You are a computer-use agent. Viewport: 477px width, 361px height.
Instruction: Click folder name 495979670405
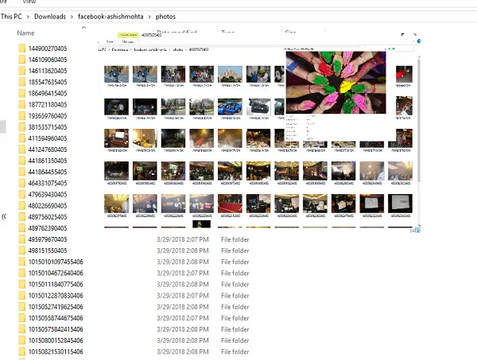[x=48, y=239]
